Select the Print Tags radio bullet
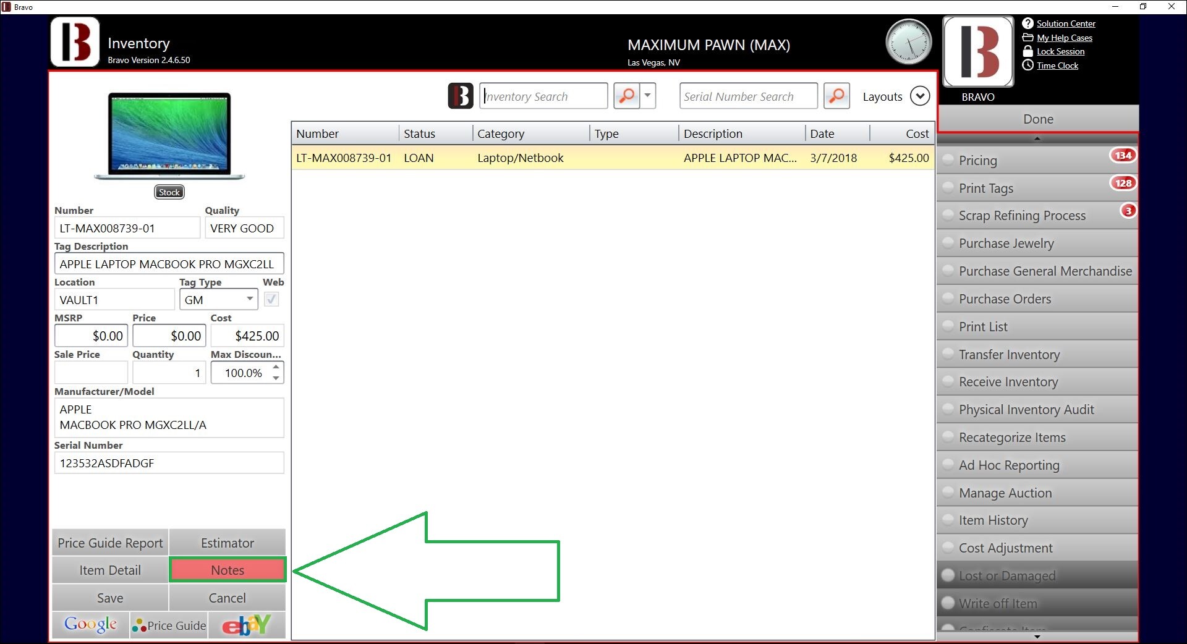Viewport: 1187px width, 644px height. pyautogui.click(x=948, y=188)
